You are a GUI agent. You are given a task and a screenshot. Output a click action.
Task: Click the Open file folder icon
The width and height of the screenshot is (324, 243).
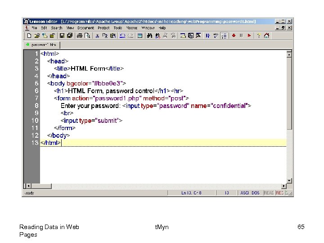[x=37, y=36]
